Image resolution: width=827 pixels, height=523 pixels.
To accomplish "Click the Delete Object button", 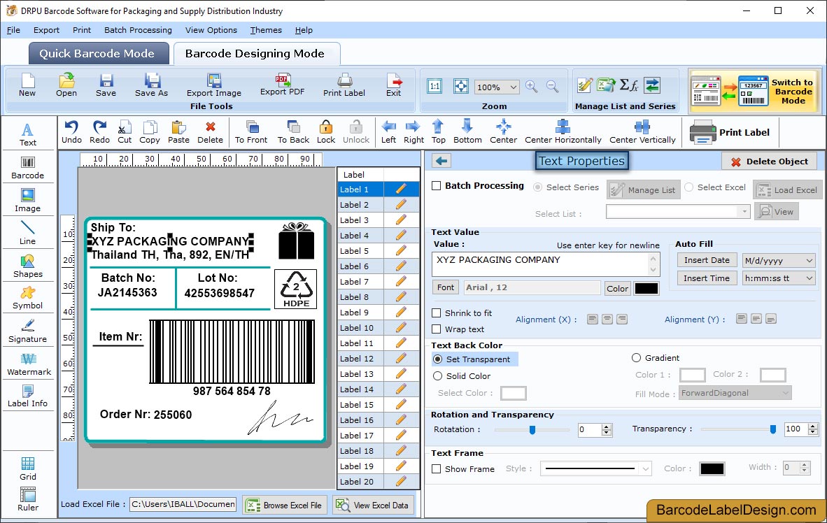I will click(769, 162).
